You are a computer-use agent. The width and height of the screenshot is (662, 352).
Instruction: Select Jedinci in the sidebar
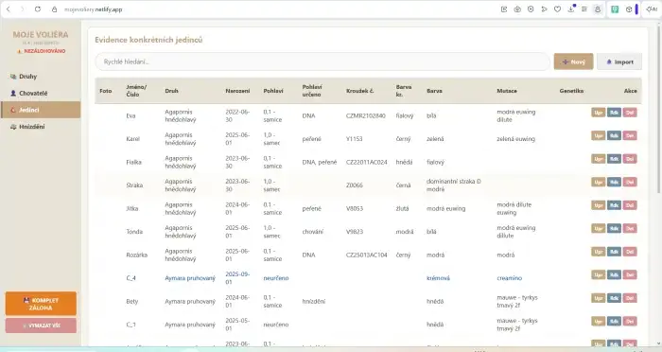(41, 110)
